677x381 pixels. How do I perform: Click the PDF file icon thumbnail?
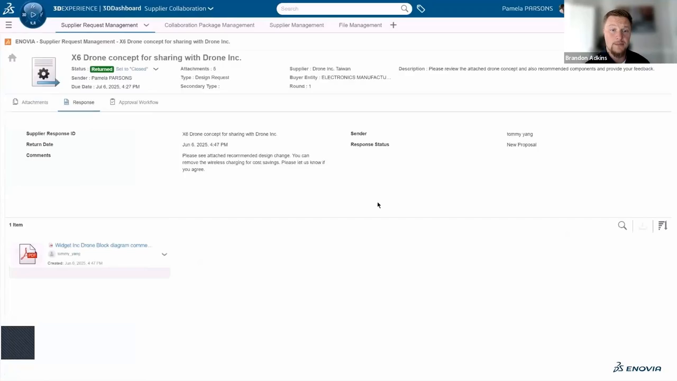(x=28, y=254)
